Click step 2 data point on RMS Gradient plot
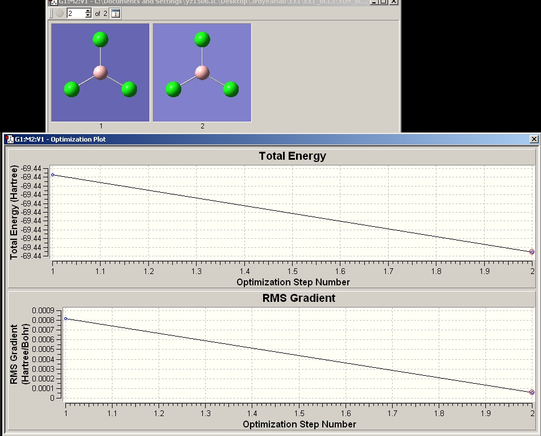 point(532,392)
